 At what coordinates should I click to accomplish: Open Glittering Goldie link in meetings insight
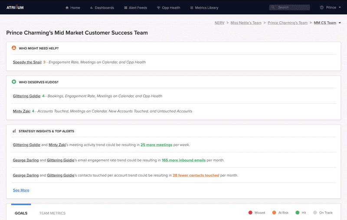(x=26, y=145)
